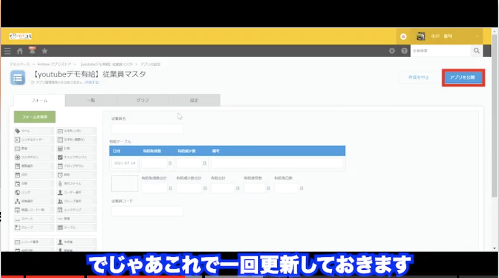The width and height of the screenshot is (499, 278).
Task: Select the ルックアップ field element
Action: pos(76,210)
